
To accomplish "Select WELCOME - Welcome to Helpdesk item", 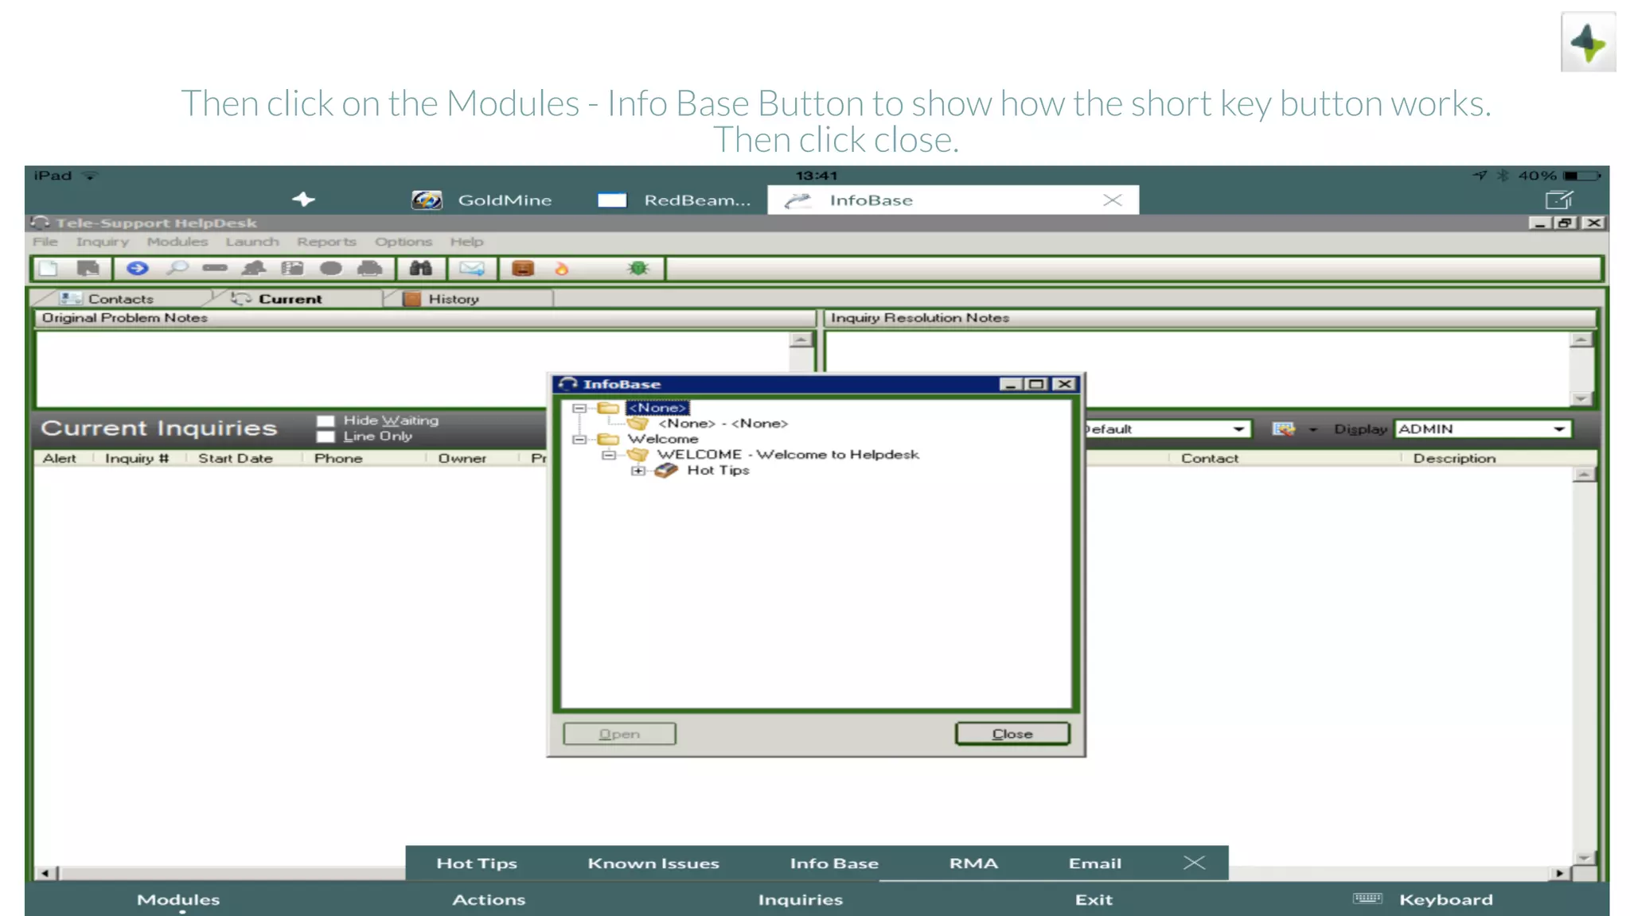I will [x=787, y=455].
